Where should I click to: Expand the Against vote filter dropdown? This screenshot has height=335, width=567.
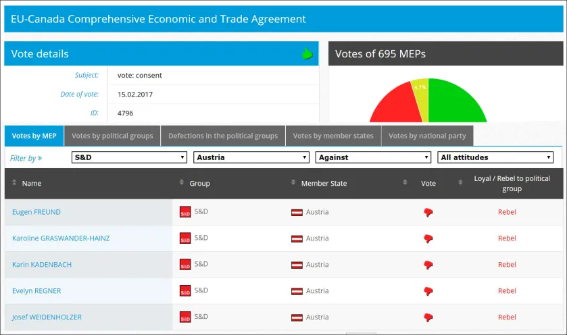coord(373,157)
